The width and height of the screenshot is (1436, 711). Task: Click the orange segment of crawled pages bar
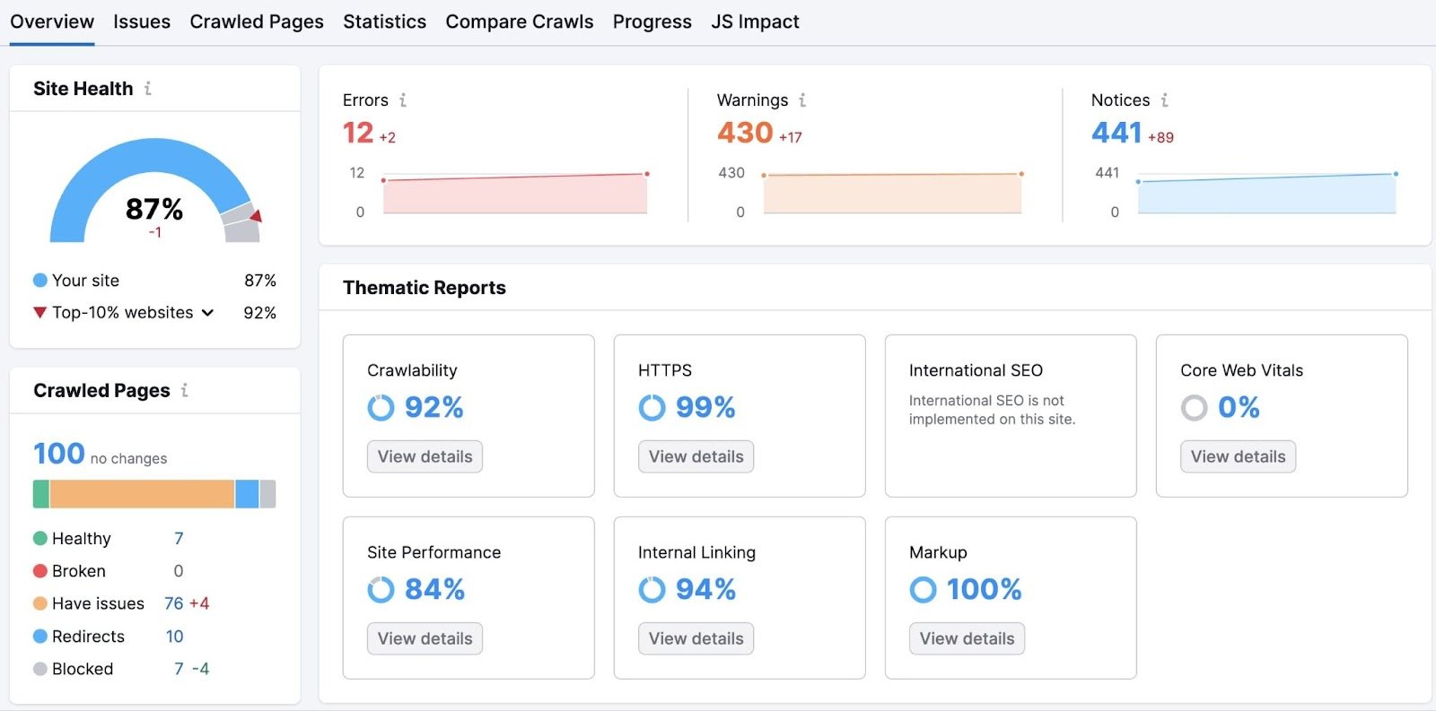tap(142, 494)
